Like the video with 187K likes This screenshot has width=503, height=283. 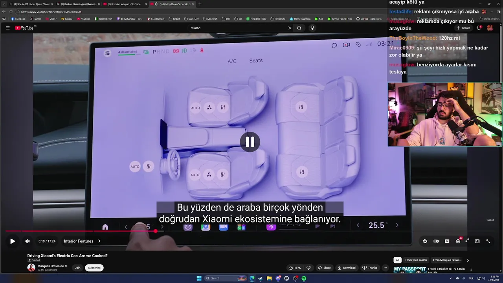295,268
